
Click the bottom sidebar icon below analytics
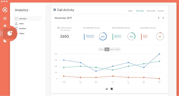[x=5, y=41]
